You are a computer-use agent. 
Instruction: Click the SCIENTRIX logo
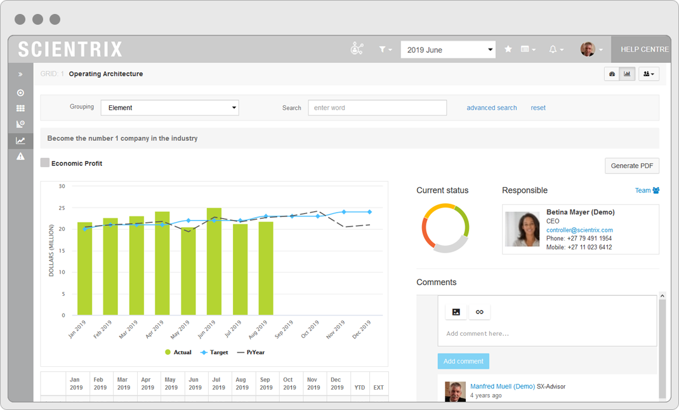point(70,50)
